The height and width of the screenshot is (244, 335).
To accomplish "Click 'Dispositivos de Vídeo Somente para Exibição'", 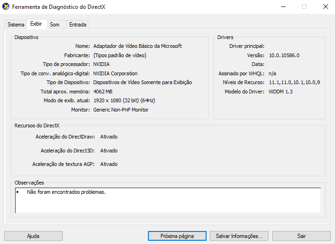I will pyautogui.click(x=142, y=82).
